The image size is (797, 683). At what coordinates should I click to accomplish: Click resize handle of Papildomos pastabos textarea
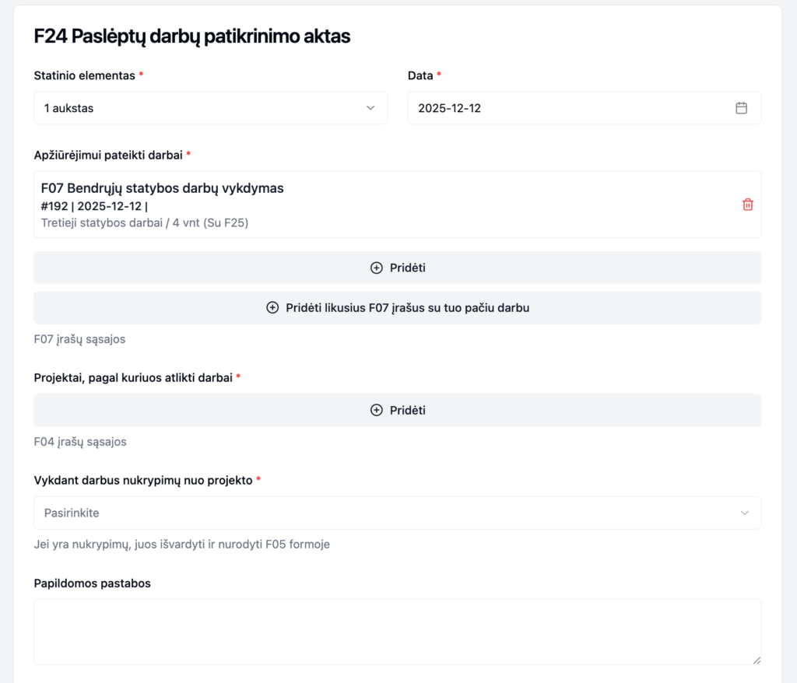756,660
